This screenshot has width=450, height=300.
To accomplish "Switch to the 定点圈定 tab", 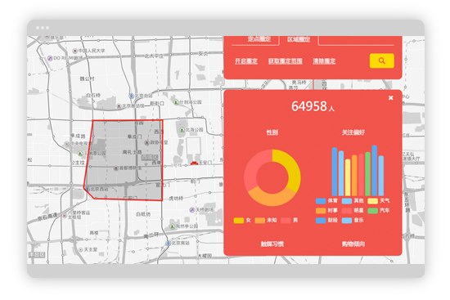I will [259, 39].
